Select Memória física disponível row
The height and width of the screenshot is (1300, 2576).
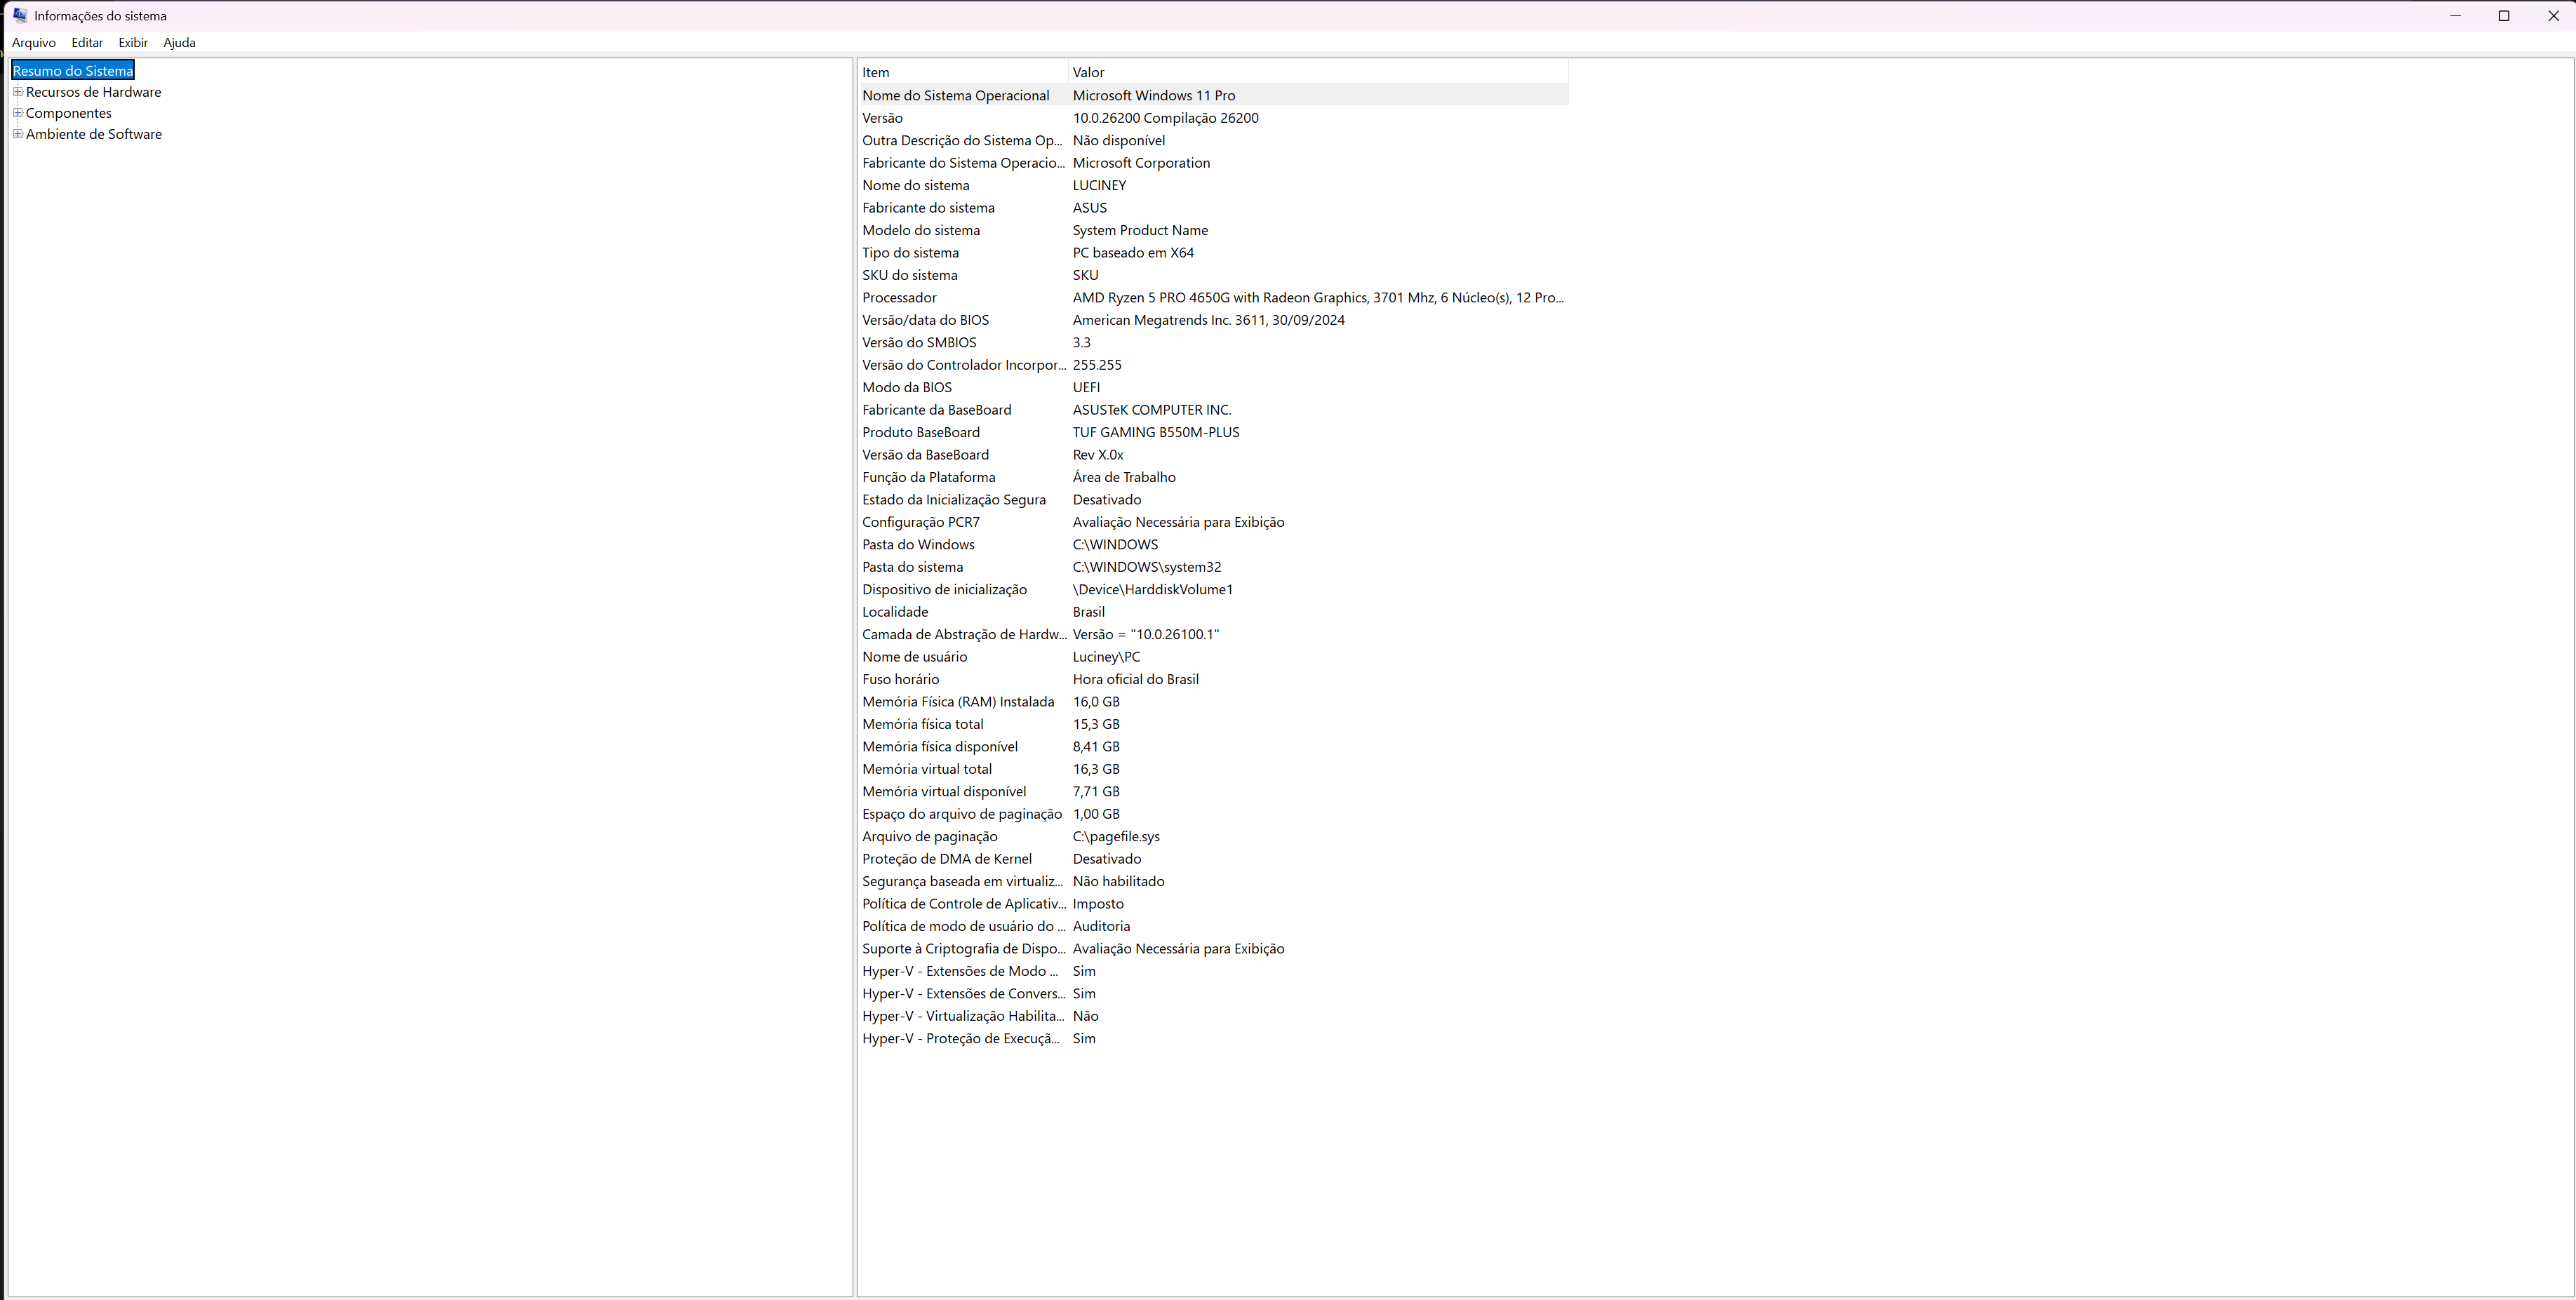[1214, 747]
